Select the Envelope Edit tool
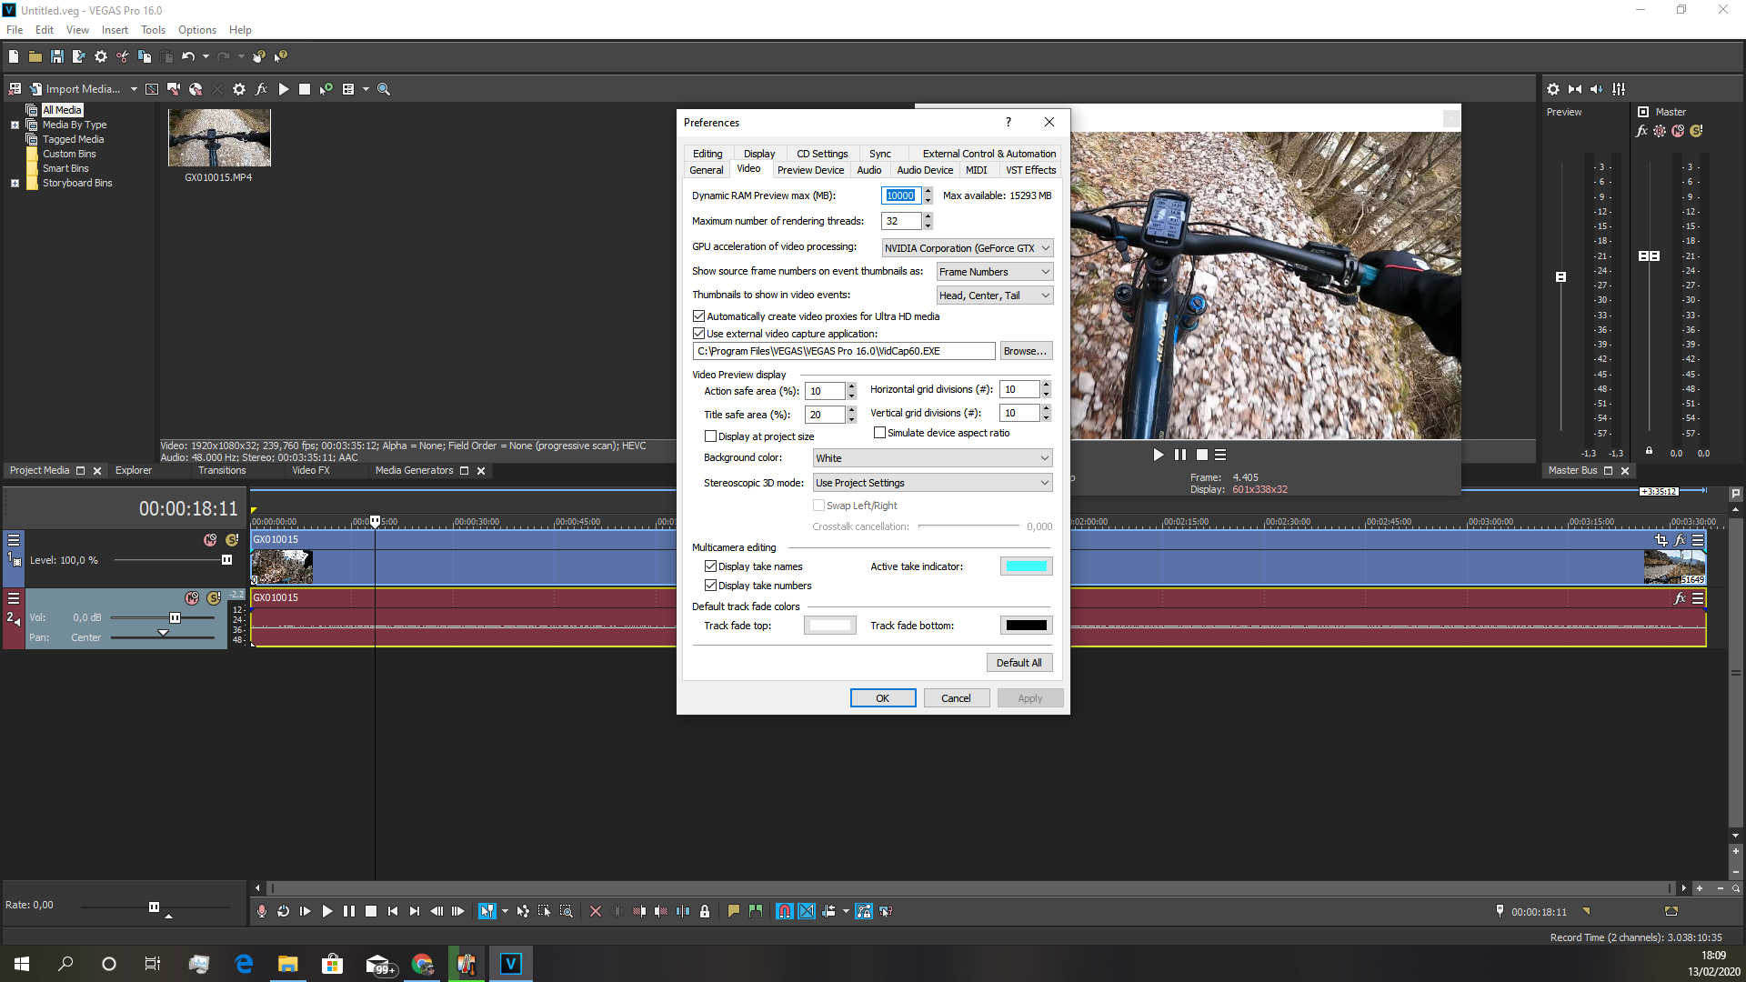The width and height of the screenshot is (1746, 982). click(523, 911)
